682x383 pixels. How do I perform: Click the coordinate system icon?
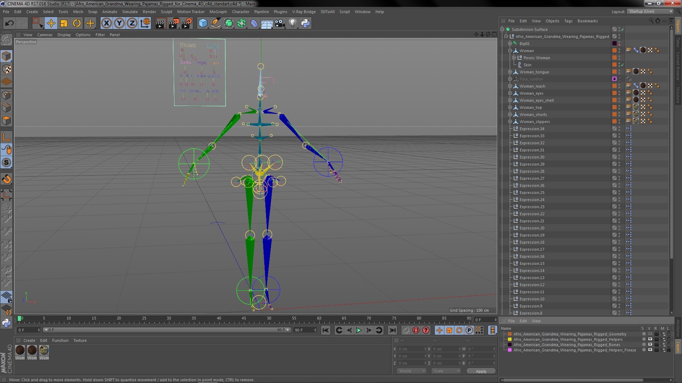pyautogui.click(x=145, y=23)
